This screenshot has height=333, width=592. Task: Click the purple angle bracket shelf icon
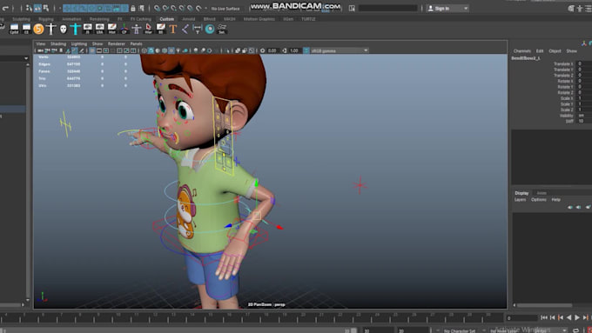(185, 29)
